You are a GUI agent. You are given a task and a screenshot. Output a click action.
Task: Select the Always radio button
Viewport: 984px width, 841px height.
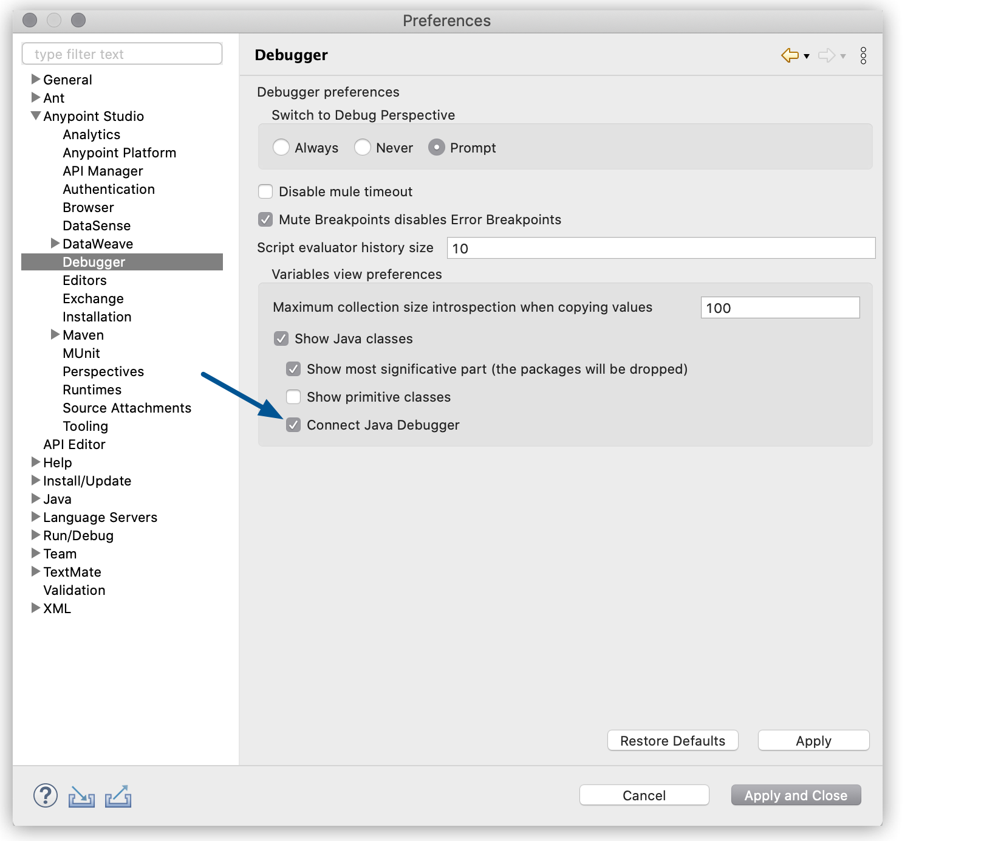coord(281,148)
